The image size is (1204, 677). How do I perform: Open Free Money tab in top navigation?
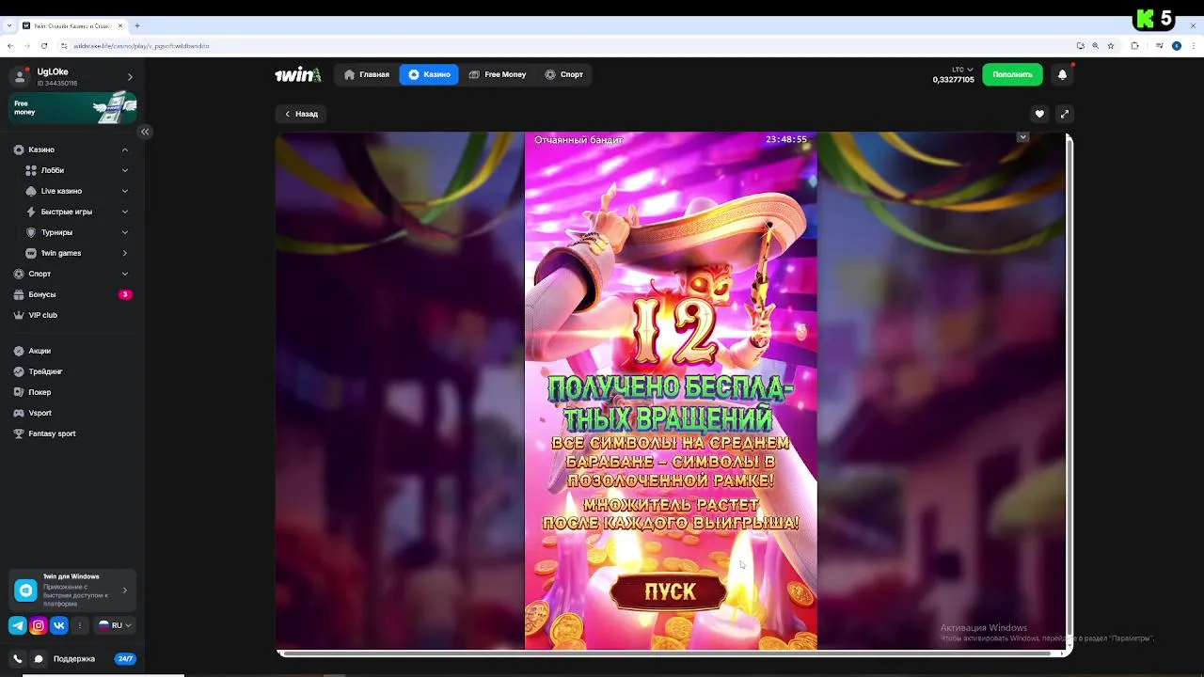point(498,74)
